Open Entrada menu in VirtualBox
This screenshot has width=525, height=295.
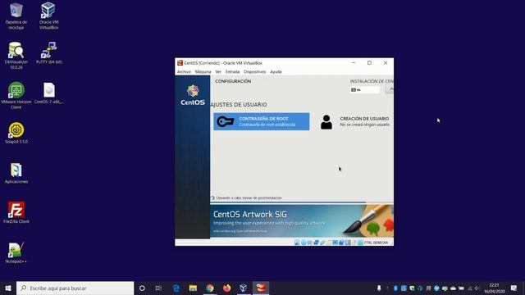coord(232,71)
